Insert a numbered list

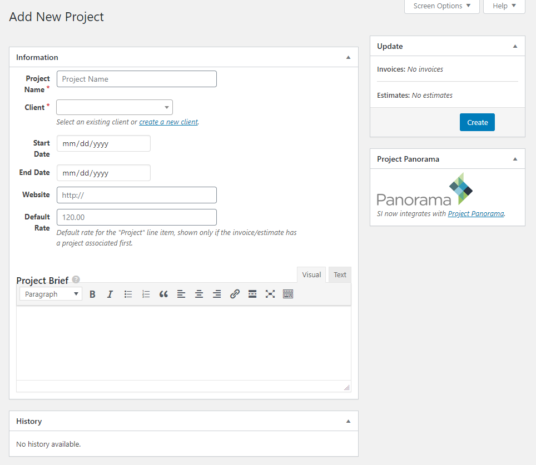[146, 294]
